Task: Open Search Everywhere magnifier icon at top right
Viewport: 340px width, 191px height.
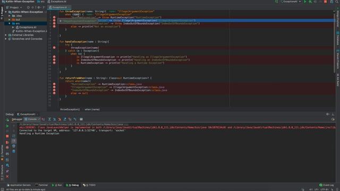Action: pos(337,2)
